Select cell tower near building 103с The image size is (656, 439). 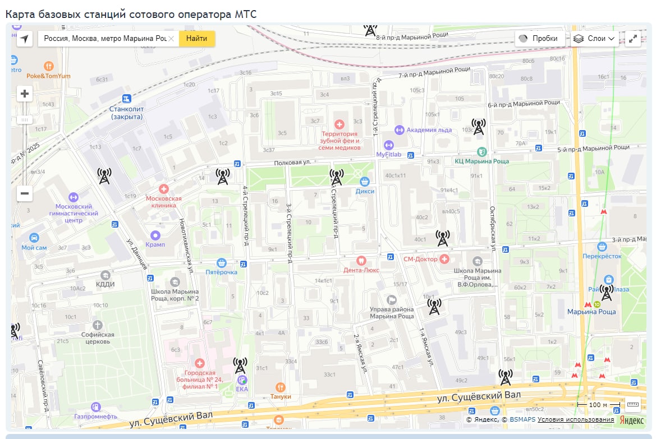[479, 127]
